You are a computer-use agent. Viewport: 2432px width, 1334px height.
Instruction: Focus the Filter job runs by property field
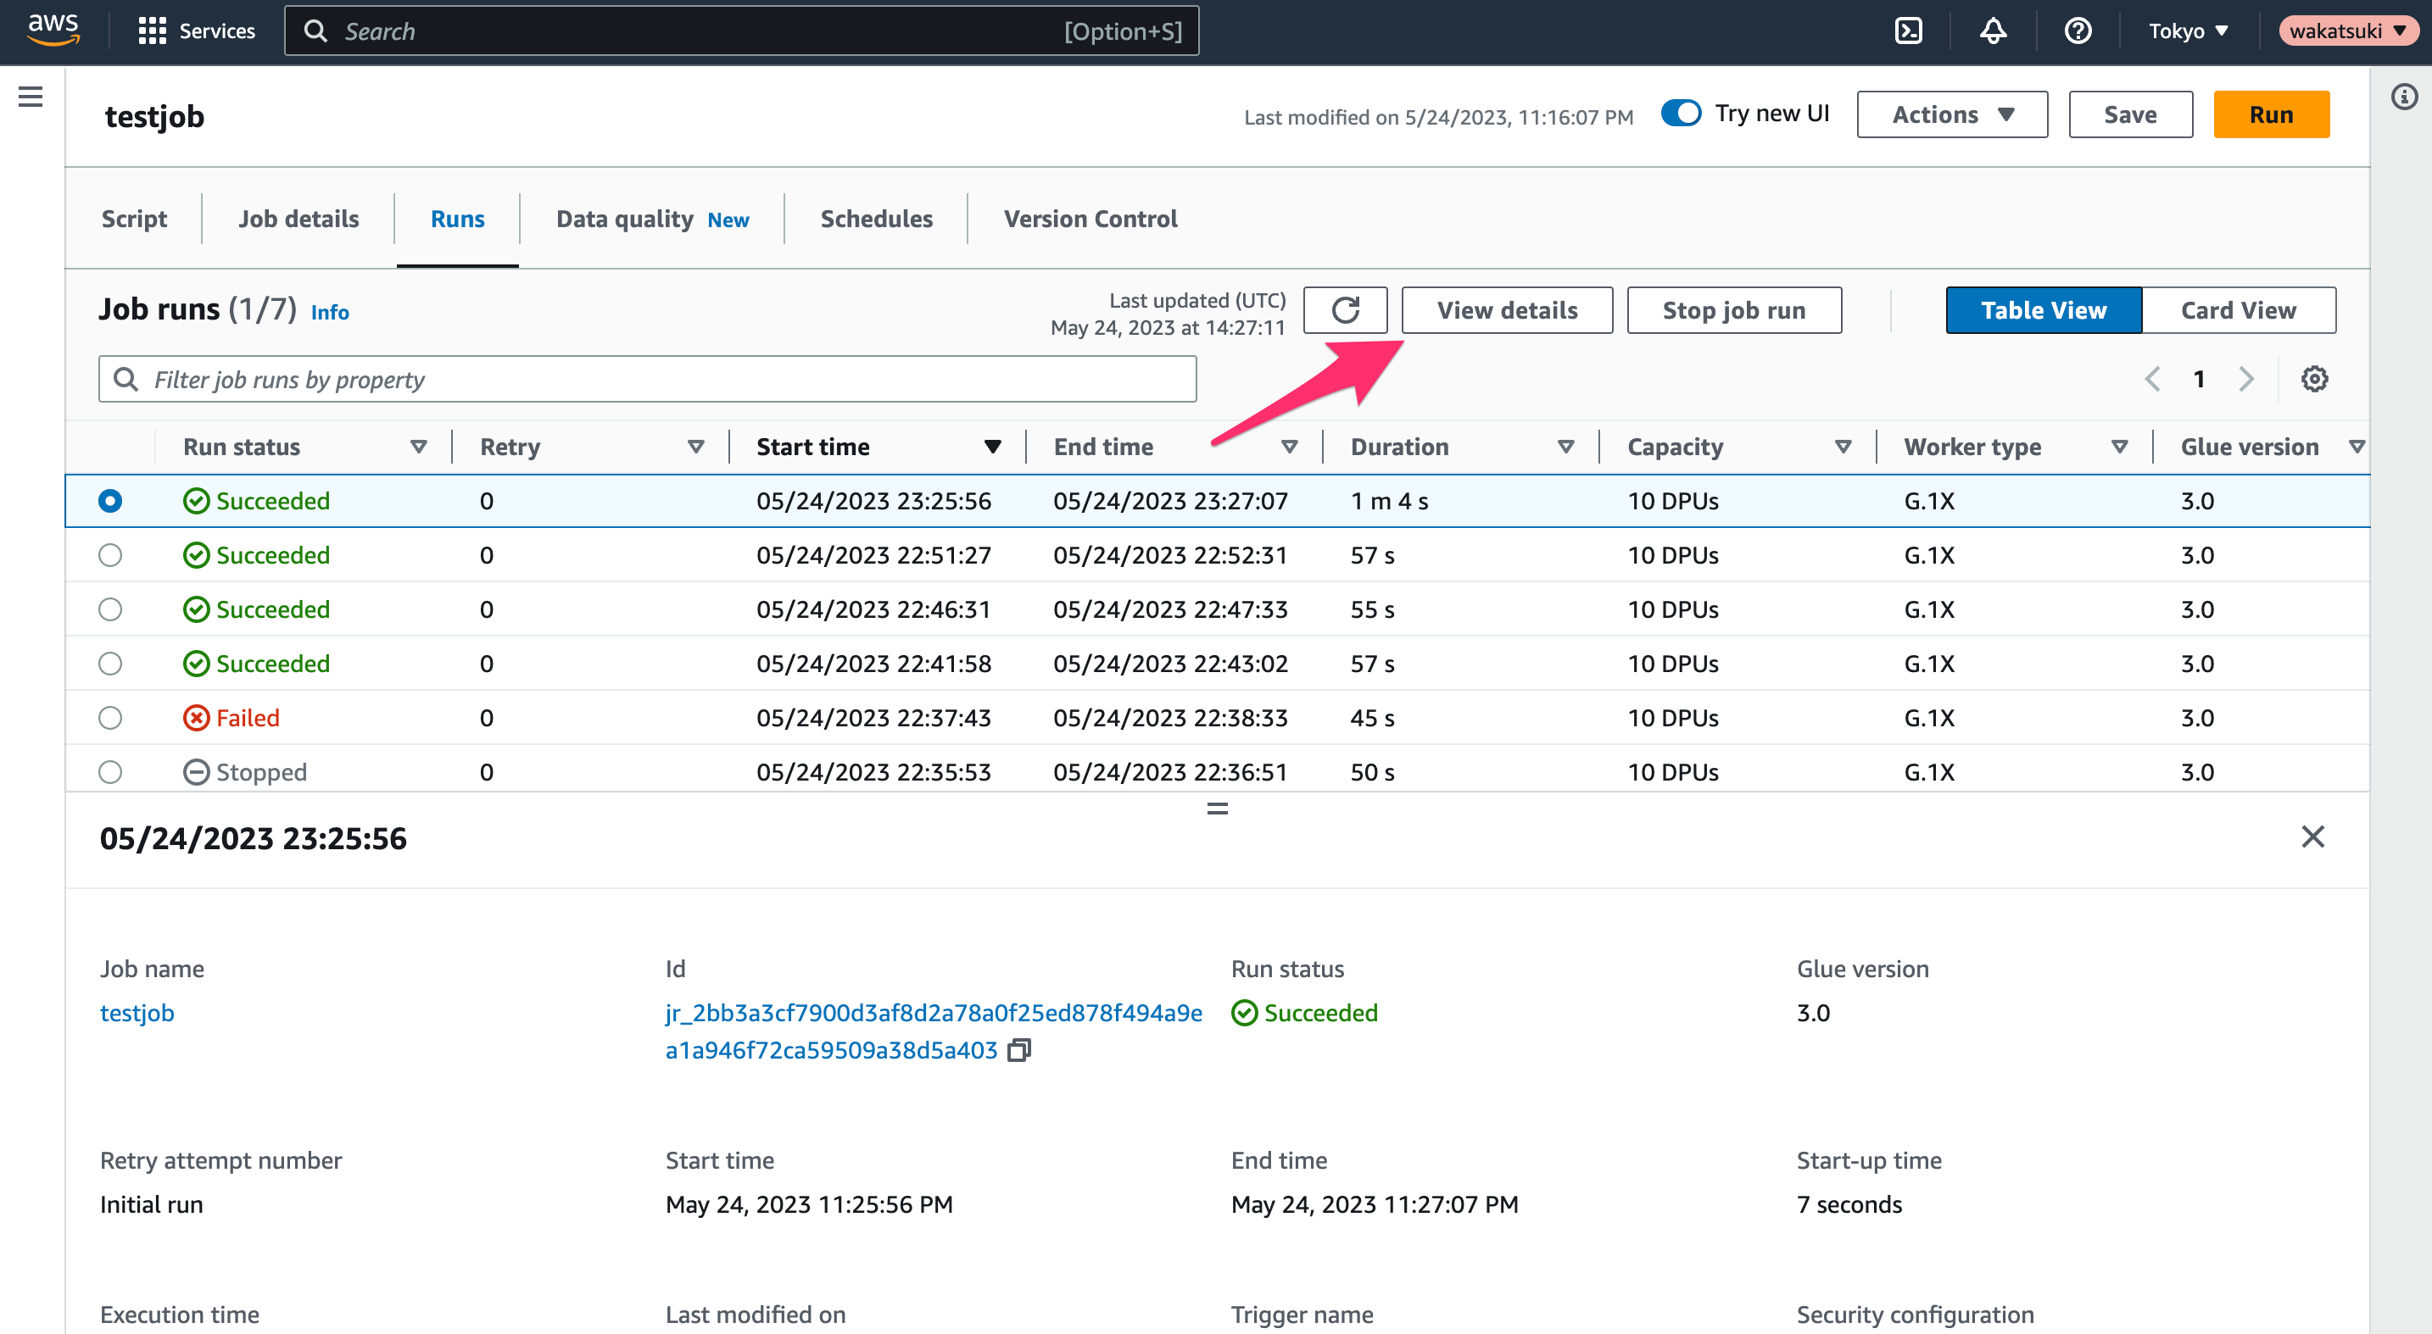click(x=648, y=378)
